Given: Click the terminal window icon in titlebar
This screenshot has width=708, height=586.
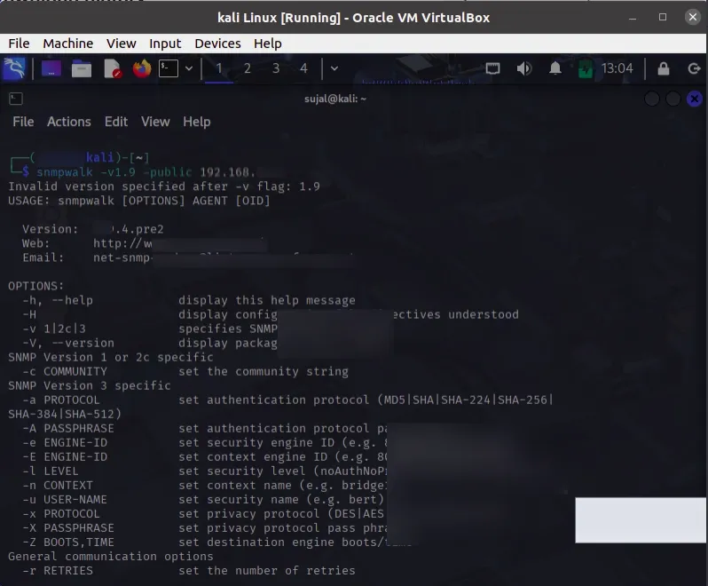Looking at the screenshot, I should (16, 99).
